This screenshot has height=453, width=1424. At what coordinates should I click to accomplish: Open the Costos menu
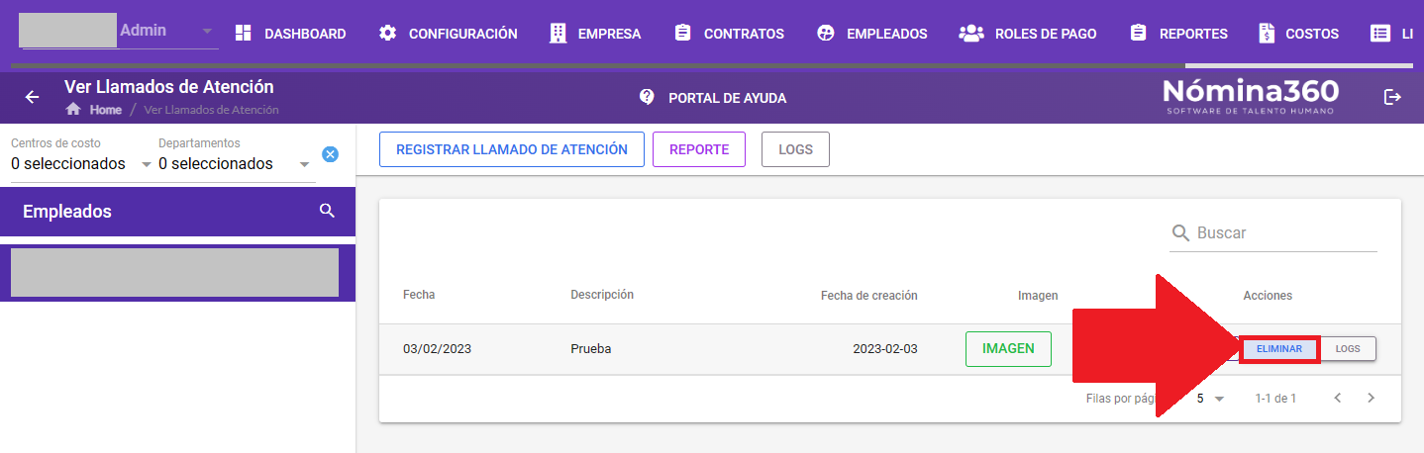(1297, 34)
